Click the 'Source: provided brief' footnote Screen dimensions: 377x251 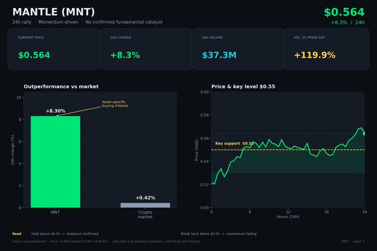pos(29,242)
